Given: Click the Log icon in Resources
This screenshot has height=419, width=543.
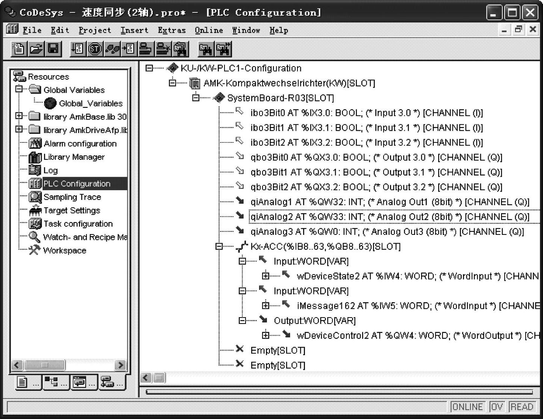Looking at the screenshot, I should pyautogui.click(x=35, y=170).
